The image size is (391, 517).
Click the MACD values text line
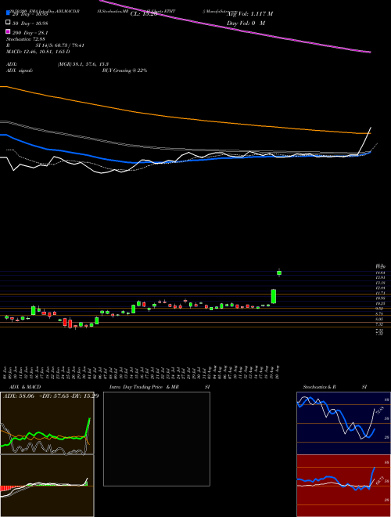point(38,52)
